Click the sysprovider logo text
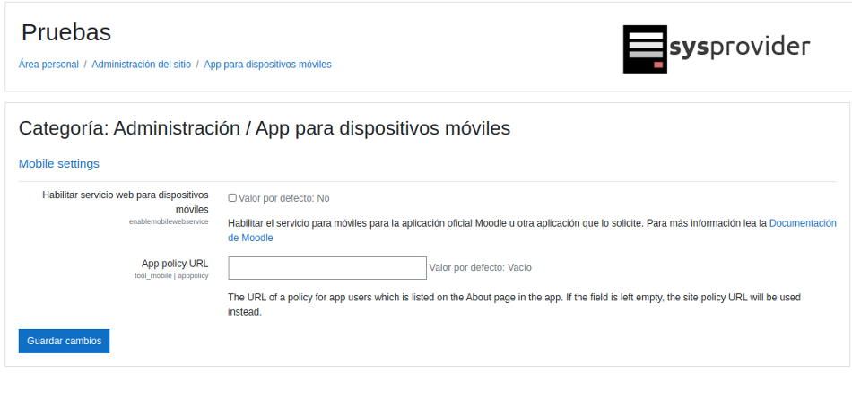Screen dimensions: 852x408 tap(739, 47)
